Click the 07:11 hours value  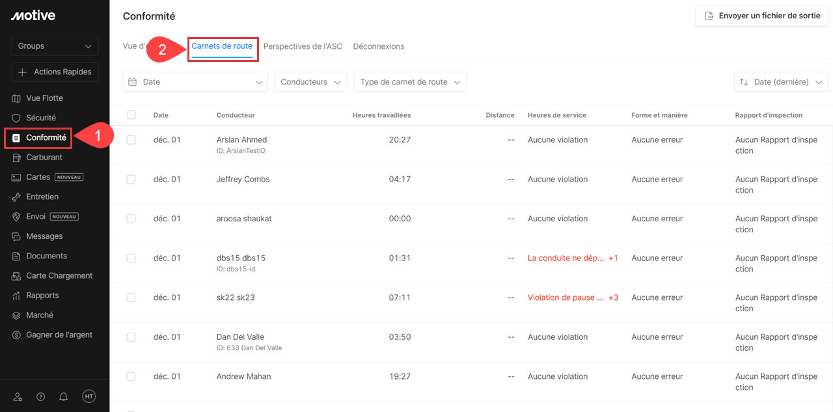pos(400,297)
